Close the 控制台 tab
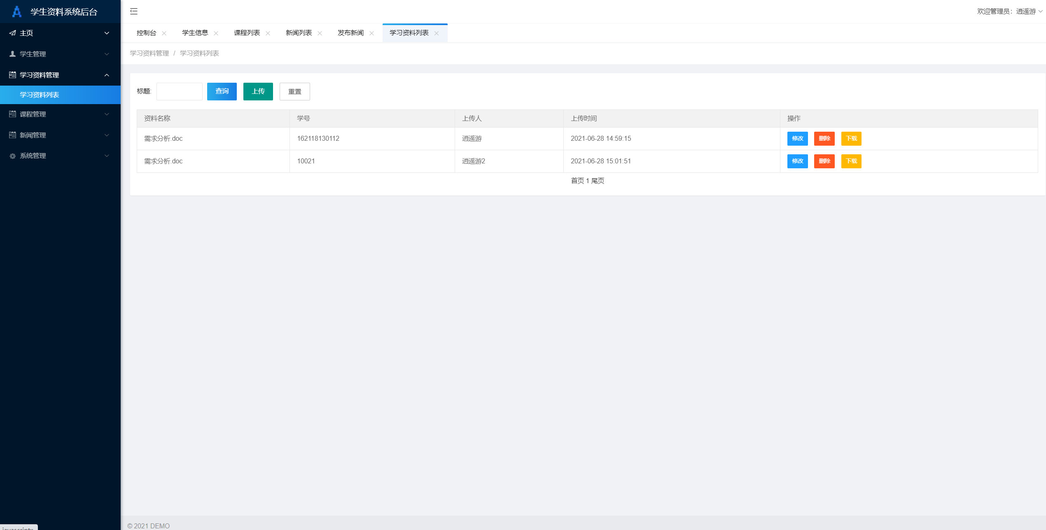This screenshot has height=530, width=1046. (164, 33)
